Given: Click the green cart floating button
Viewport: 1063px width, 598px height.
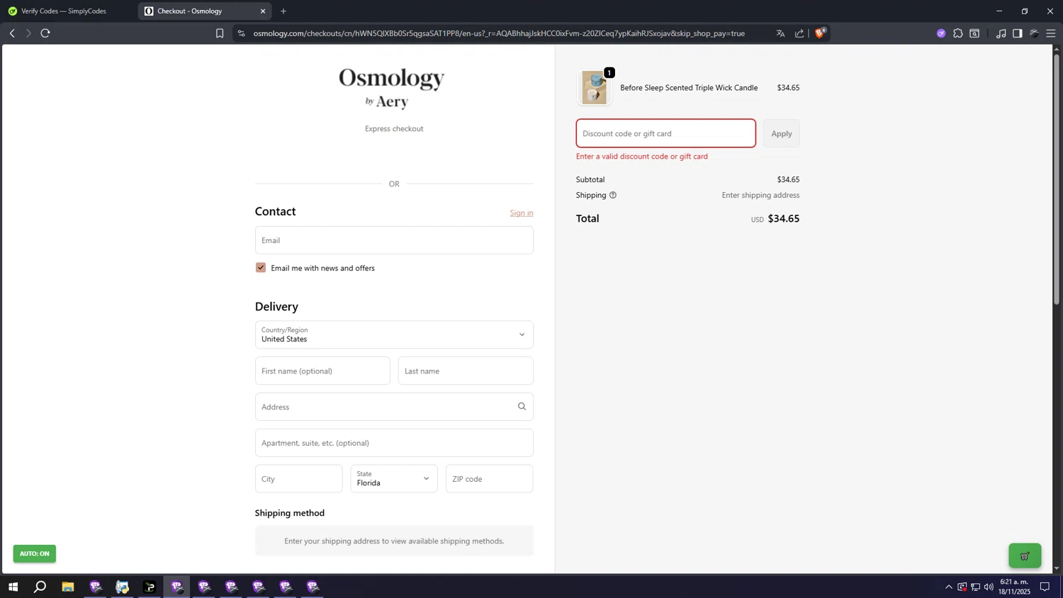Looking at the screenshot, I should [1025, 556].
